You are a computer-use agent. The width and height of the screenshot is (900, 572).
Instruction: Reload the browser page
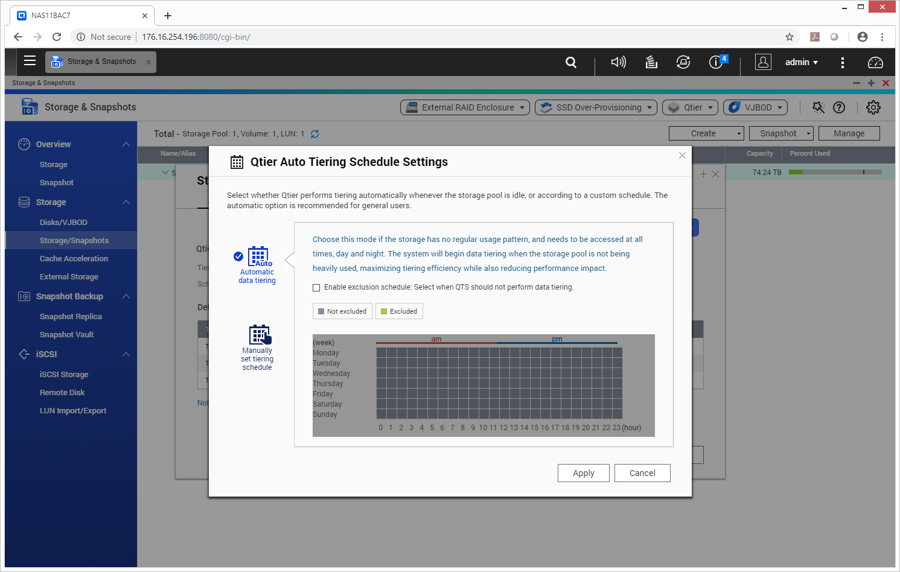pyautogui.click(x=57, y=37)
